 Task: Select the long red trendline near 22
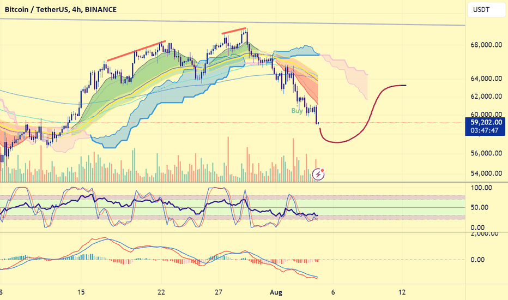point(136,51)
